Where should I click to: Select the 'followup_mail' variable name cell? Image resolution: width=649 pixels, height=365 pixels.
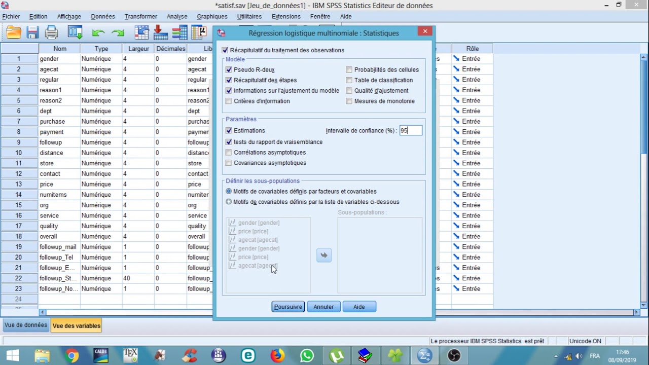tap(60, 247)
